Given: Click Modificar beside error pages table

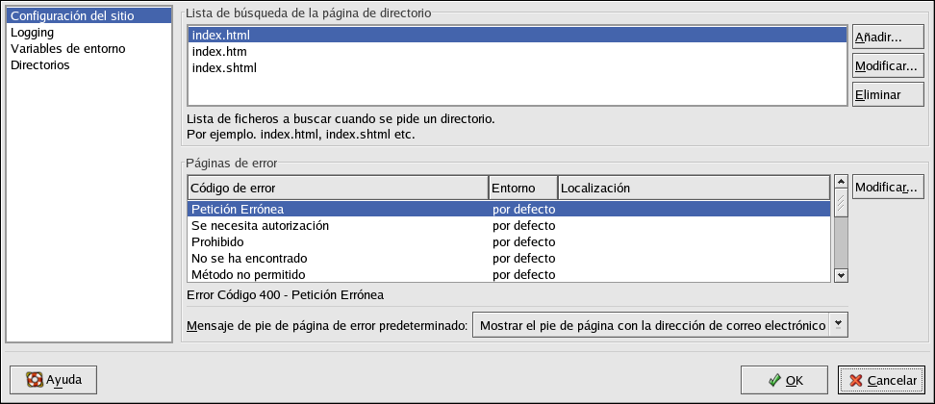Looking at the screenshot, I should coord(888,187).
